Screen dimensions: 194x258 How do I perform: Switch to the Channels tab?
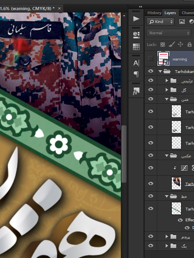pos(188,12)
